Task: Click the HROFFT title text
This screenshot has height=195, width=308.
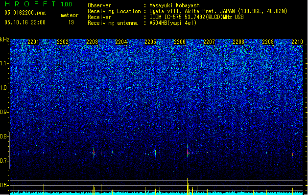Action: tap(30, 4)
